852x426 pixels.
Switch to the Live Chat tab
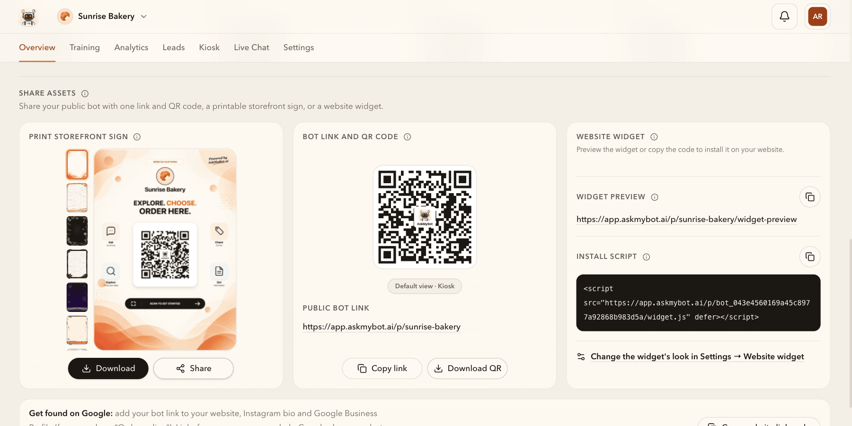[x=251, y=47]
